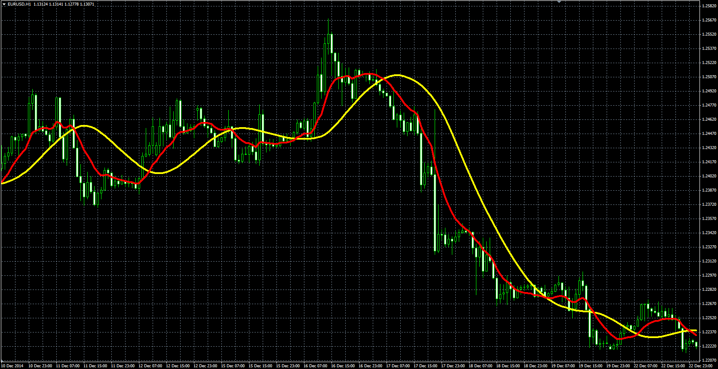Screen dimensions: 718x369
Task: Click the 22 Dec 15:00 time axis label
Action: pos(673,366)
